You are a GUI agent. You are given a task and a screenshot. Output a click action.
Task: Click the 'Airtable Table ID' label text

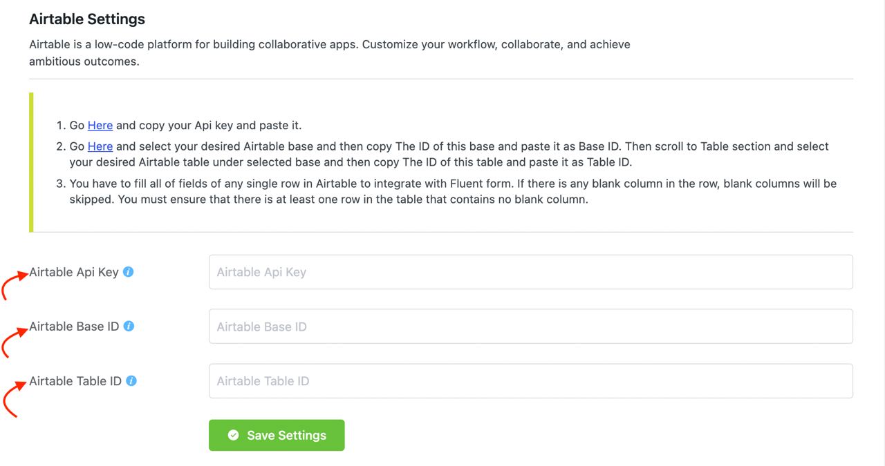tap(76, 380)
